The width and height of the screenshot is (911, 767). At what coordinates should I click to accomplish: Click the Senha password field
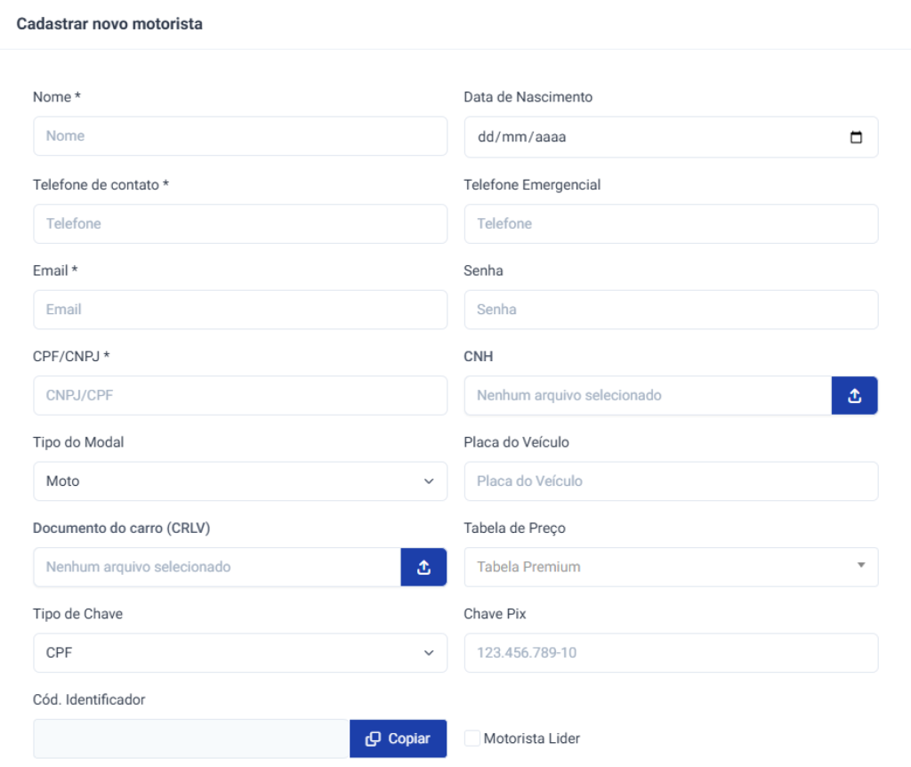(671, 310)
